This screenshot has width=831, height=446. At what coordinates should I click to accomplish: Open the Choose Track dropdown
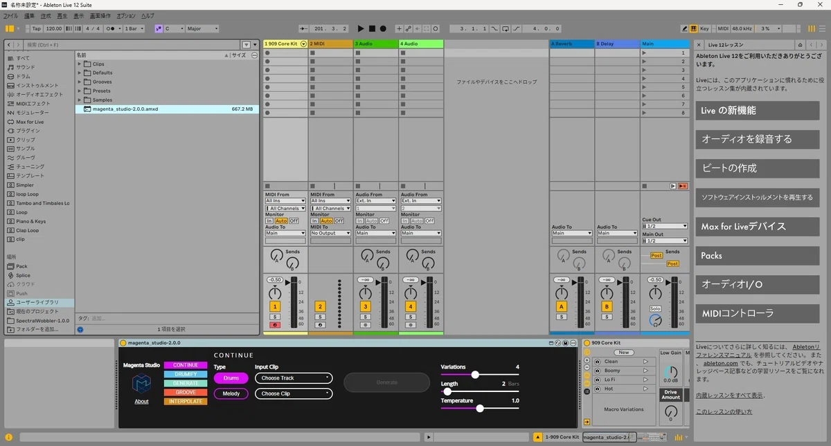pos(294,378)
